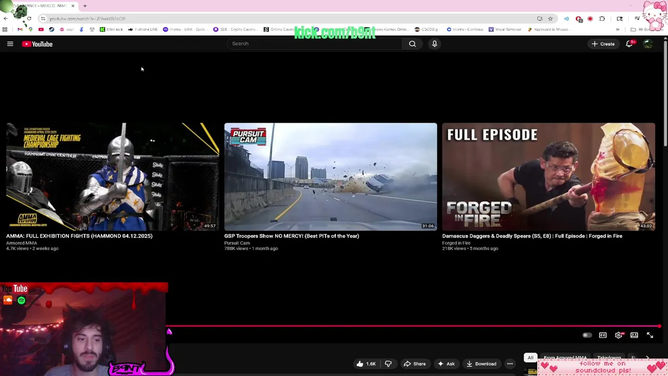Screen dimensions: 668x376
Task: Open the Pursuit Cam channel link
Action: (x=237, y=243)
